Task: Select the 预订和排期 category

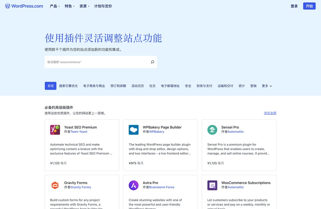Action: coord(118,86)
